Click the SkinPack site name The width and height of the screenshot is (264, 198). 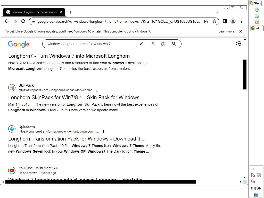tap(26, 85)
